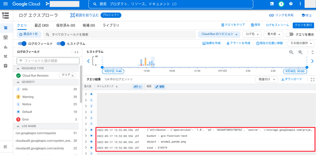Toggle the log fields switch

22,44
